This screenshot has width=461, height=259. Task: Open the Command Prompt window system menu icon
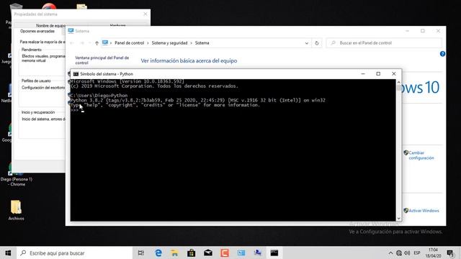(x=76, y=74)
